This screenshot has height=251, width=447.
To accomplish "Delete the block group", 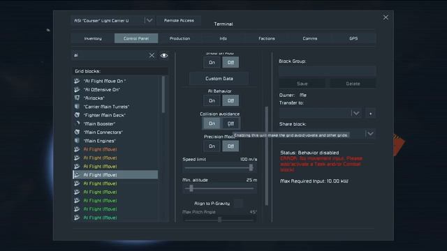I will coord(353,84).
